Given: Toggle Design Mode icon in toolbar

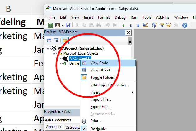Looking at the screenshot, I should pyautogui.click(x=145, y=25).
